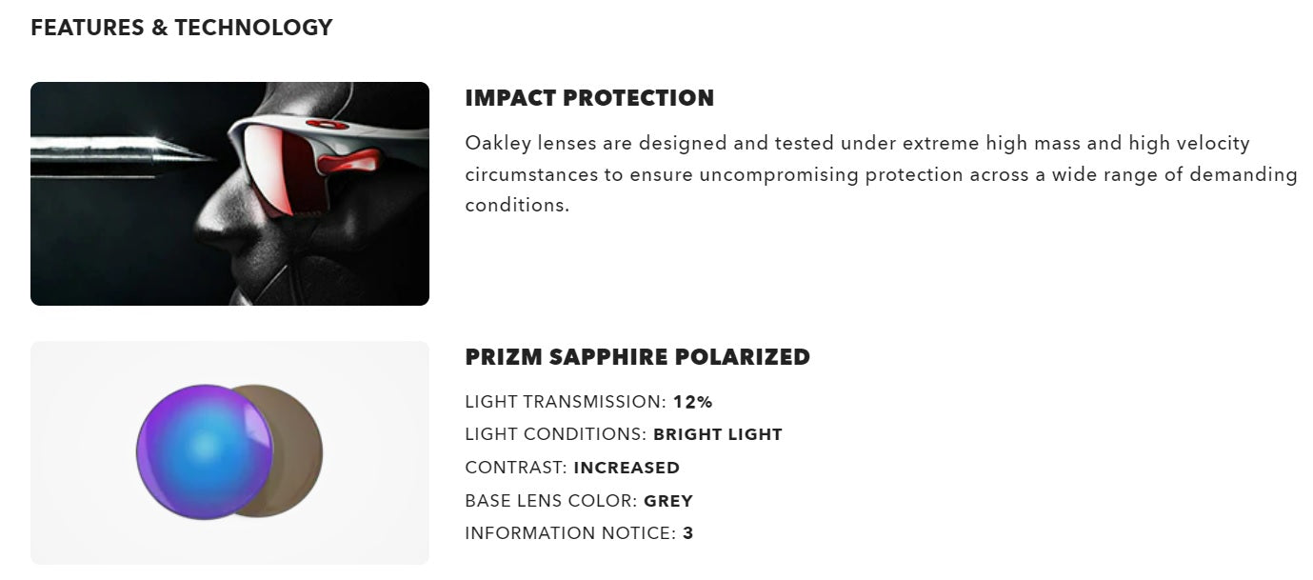The height and width of the screenshot is (580, 1313).
Task: Click the Impact Protection heading
Action: point(588,98)
